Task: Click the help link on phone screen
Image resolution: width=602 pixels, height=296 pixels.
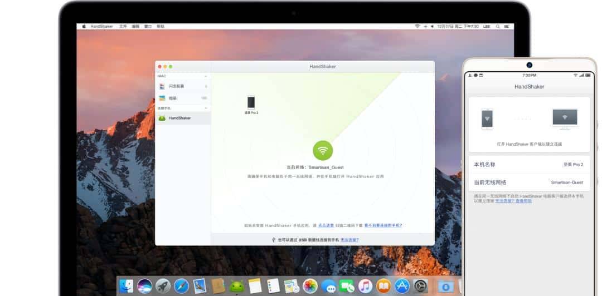Action: (513, 201)
